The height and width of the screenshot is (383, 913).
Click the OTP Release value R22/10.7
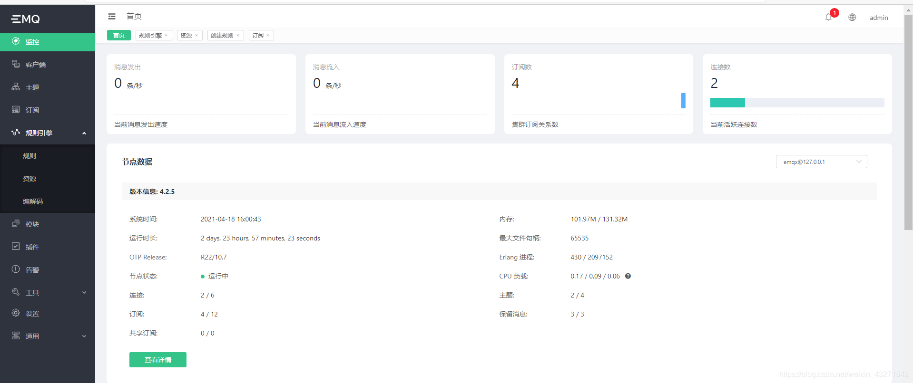[214, 257]
